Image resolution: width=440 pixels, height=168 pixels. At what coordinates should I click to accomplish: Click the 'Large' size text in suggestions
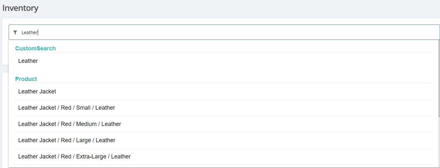coord(84,140)
